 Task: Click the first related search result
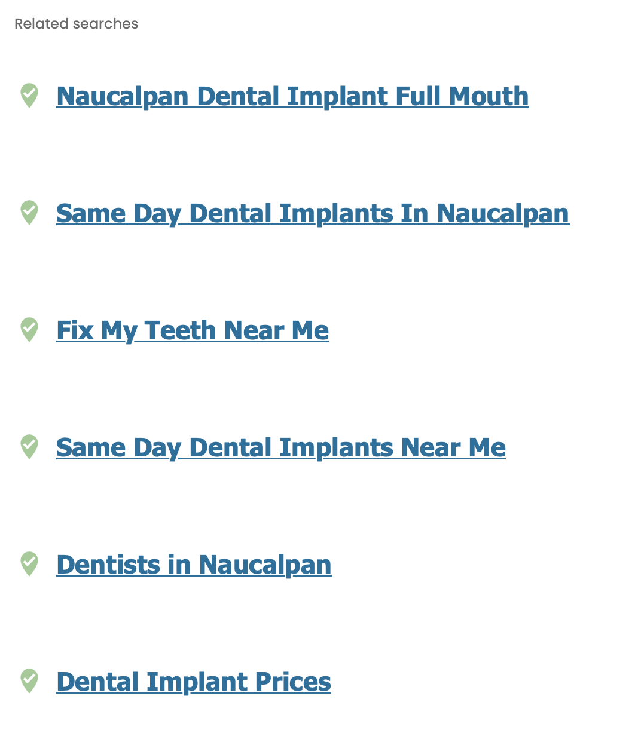(292, 96)
